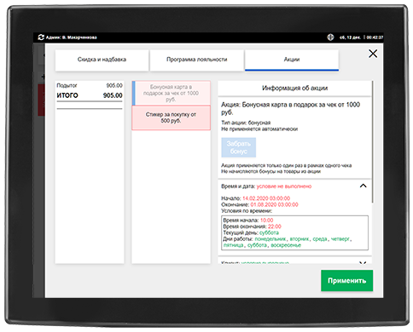413x332 pixels.
Task: Switch to Программа лояльности tab
Action: pyautogui.click(x=197, y=60)
